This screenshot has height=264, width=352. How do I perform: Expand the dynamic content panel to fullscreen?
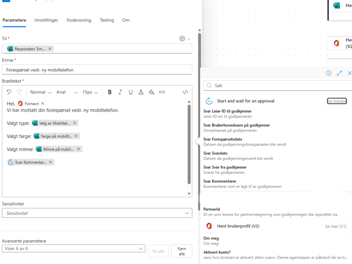339,73
